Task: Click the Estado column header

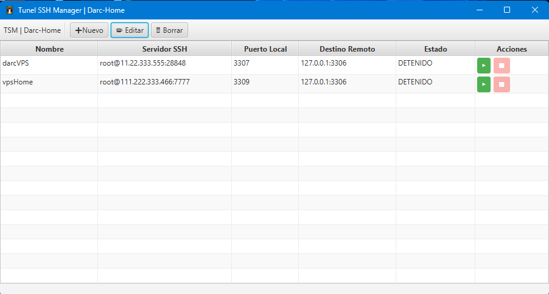Action: tap(435, 49)
